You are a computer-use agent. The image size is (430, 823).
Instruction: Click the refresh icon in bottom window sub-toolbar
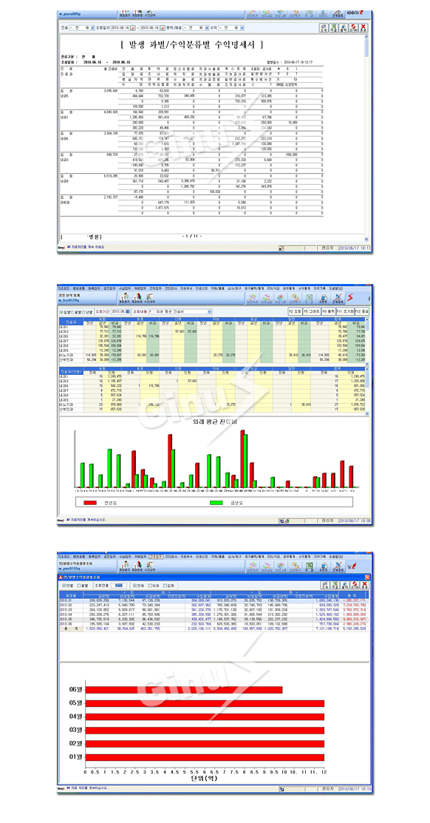[x=354, y=584]
